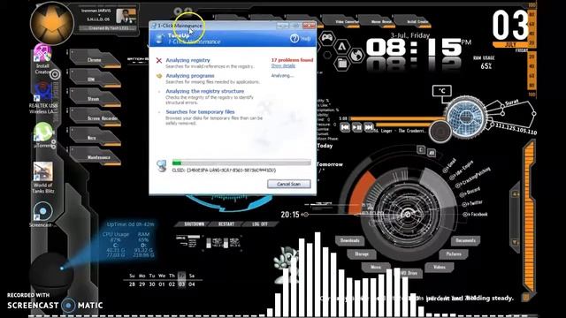Click the 08:15 digital clock
The width and height of the screenshot is (566, 318).
[414, 48]
